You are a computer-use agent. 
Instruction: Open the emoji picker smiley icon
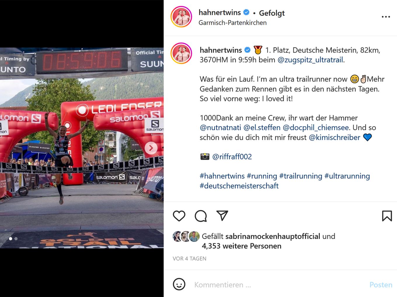pyautogui.click(x=179, y=284)
